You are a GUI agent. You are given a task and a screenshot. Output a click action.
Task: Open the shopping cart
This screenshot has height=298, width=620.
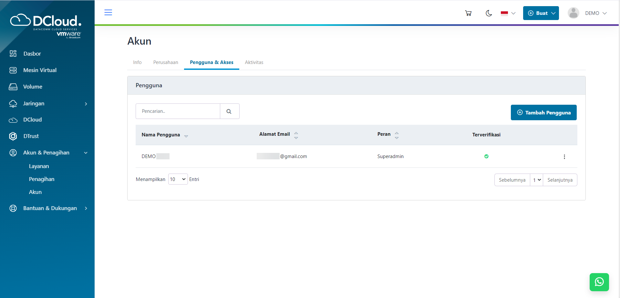tap(468, 13)
